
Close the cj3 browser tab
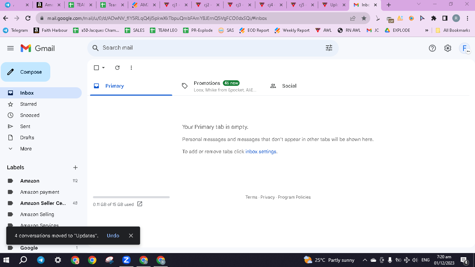(x=249, y=5)
